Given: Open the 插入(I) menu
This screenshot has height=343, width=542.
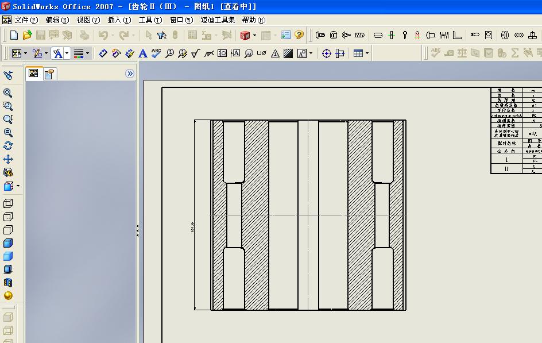Looking at the screenshot, I should [x=119, y=20].
